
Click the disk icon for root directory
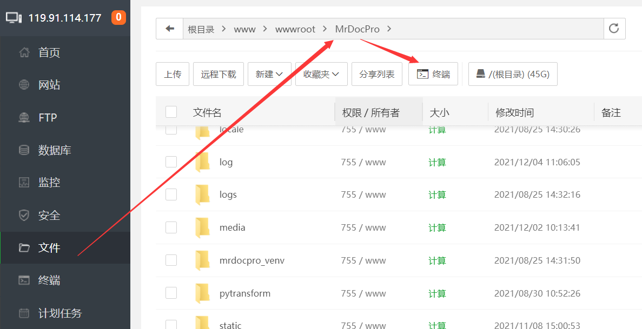[481, 74]
